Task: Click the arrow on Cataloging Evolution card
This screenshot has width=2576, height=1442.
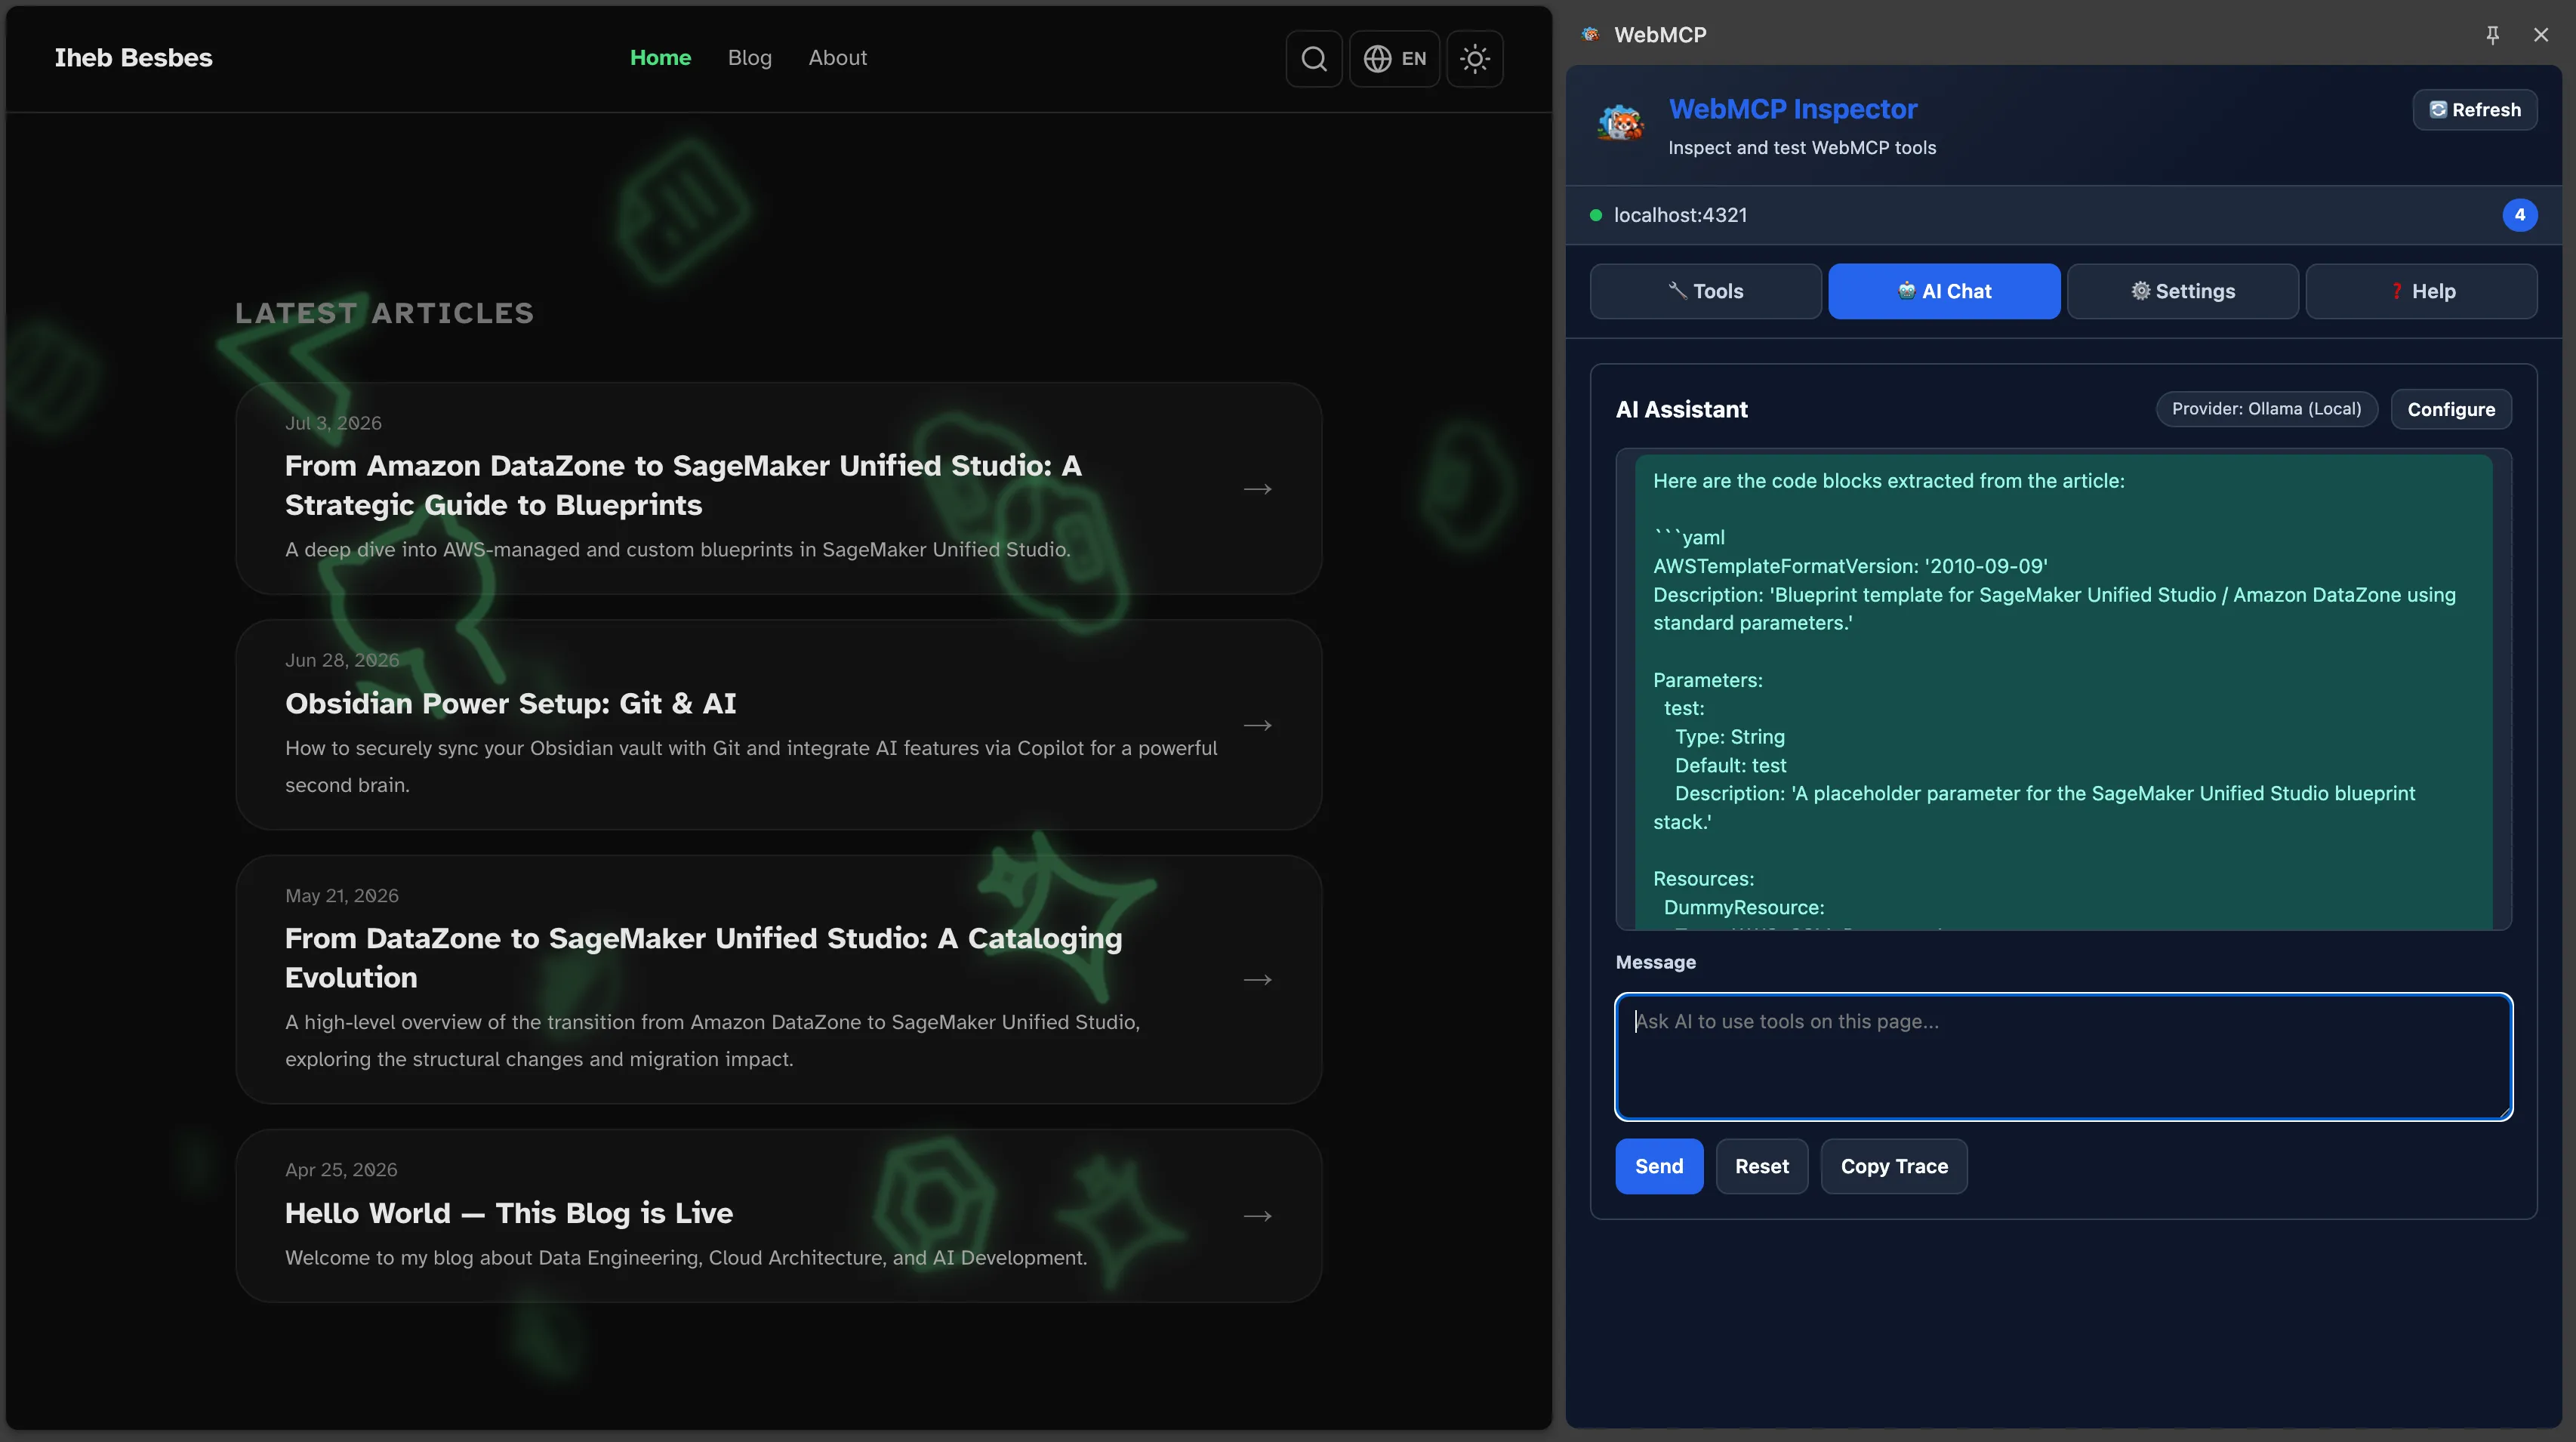Action: [x=1257, y=980]
